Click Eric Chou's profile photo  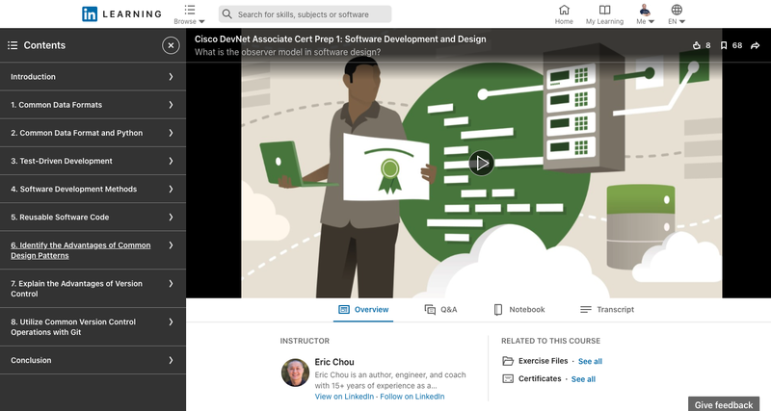coord(295,372)
